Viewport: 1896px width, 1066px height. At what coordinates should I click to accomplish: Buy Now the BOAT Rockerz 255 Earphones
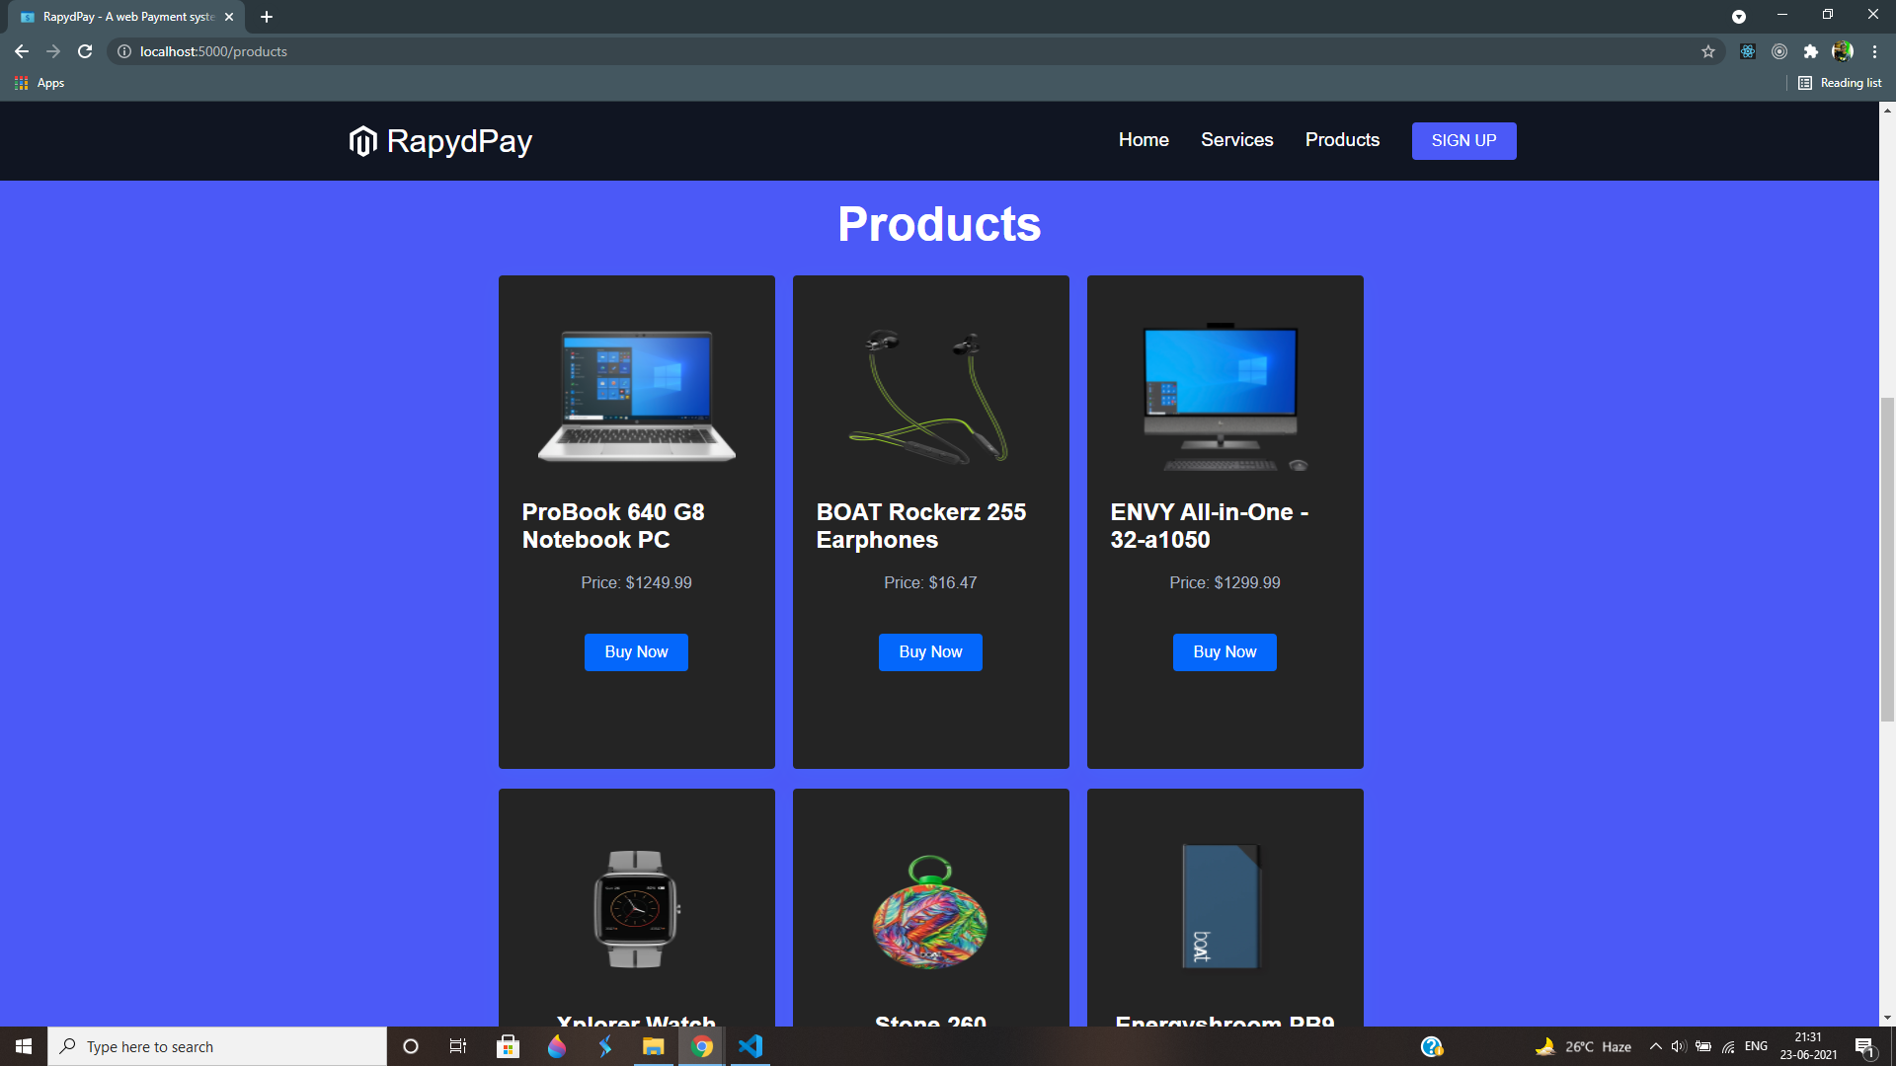tap(930, 651)
